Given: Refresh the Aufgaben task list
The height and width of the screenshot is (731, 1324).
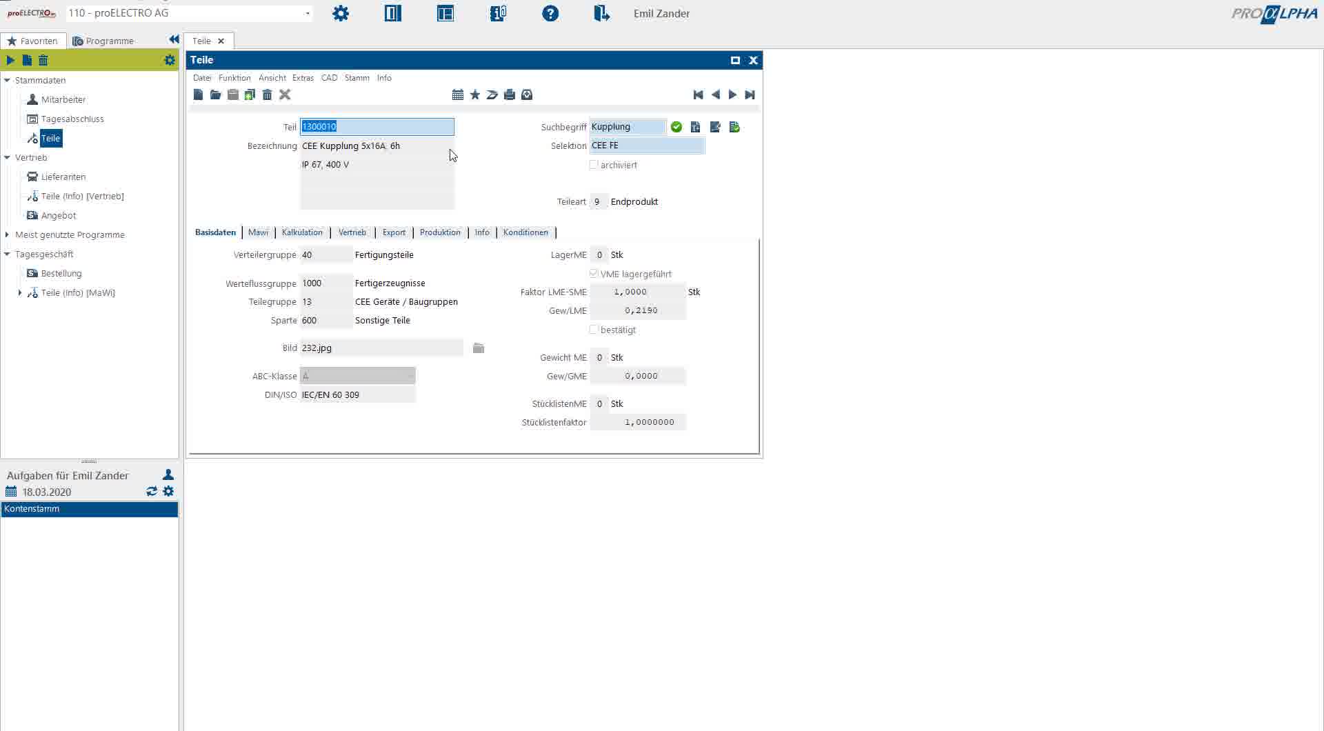Looking at the screenshot, I should pyautogui.click(x=152, y=492).
